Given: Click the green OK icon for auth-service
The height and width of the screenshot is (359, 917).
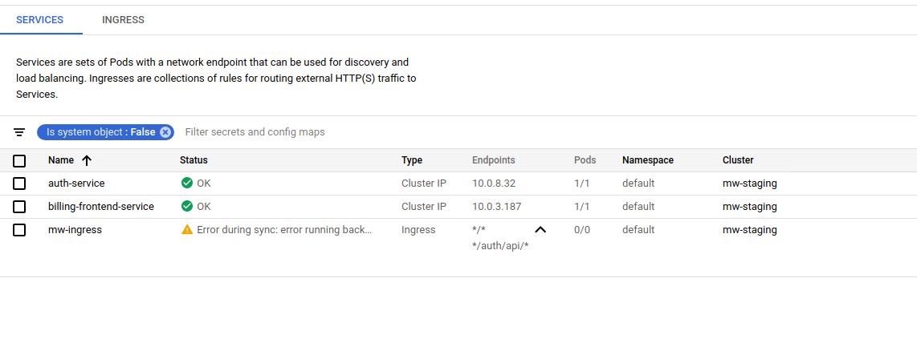Looking at the screenshot, I should click(187, 183).
